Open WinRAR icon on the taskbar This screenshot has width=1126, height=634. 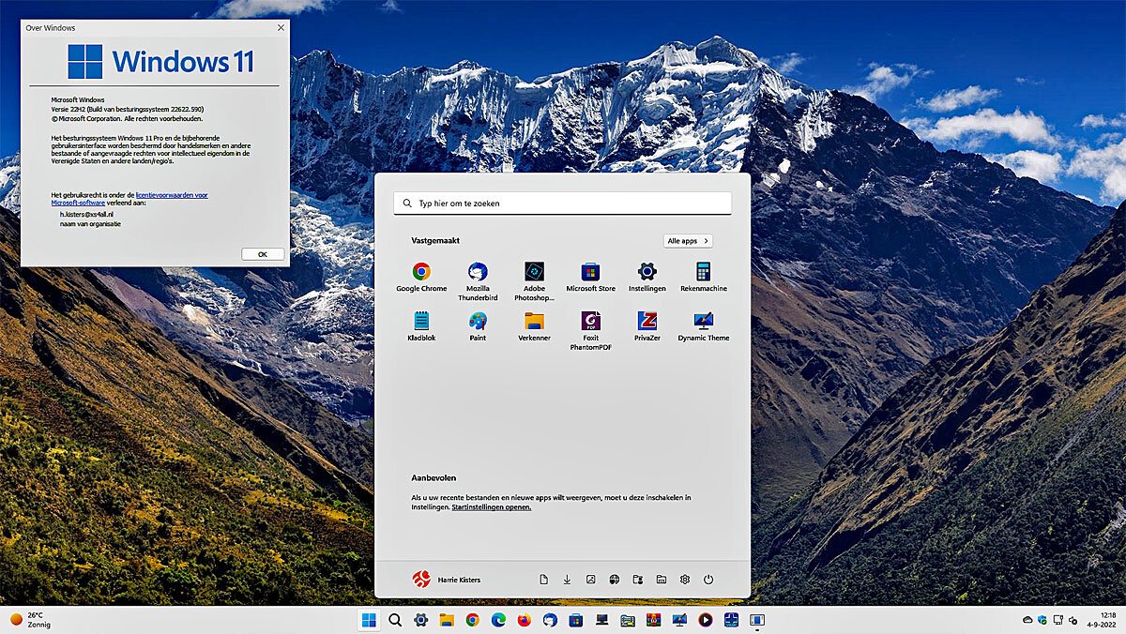pyautogui.click(x=653, y=620)
